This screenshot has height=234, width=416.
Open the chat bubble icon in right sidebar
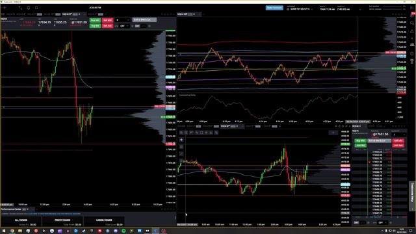point(412,23)
